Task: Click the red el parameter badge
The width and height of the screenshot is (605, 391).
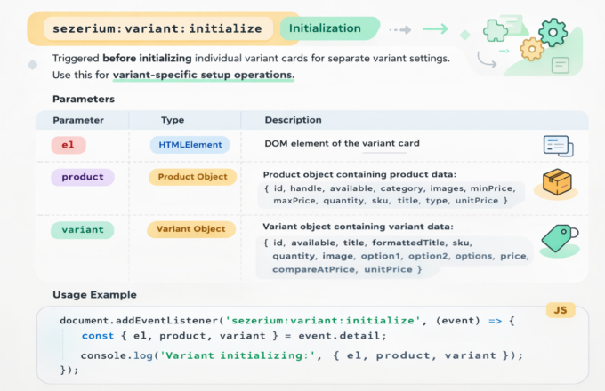Action: [68, 144]
